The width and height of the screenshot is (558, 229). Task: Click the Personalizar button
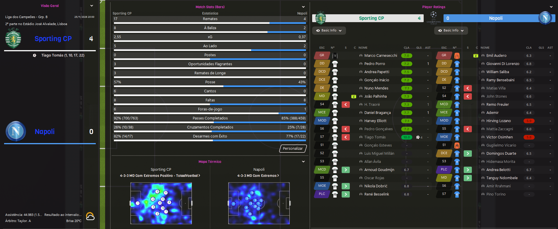[x=293, y=149]
